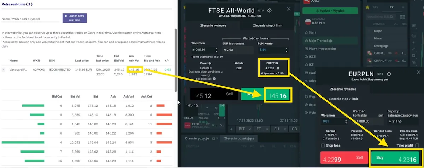Adjust FTSE Wolumen stepper arrows
Image resolution: width=424 pixels, height=168 pixels.
click(216, 50)
